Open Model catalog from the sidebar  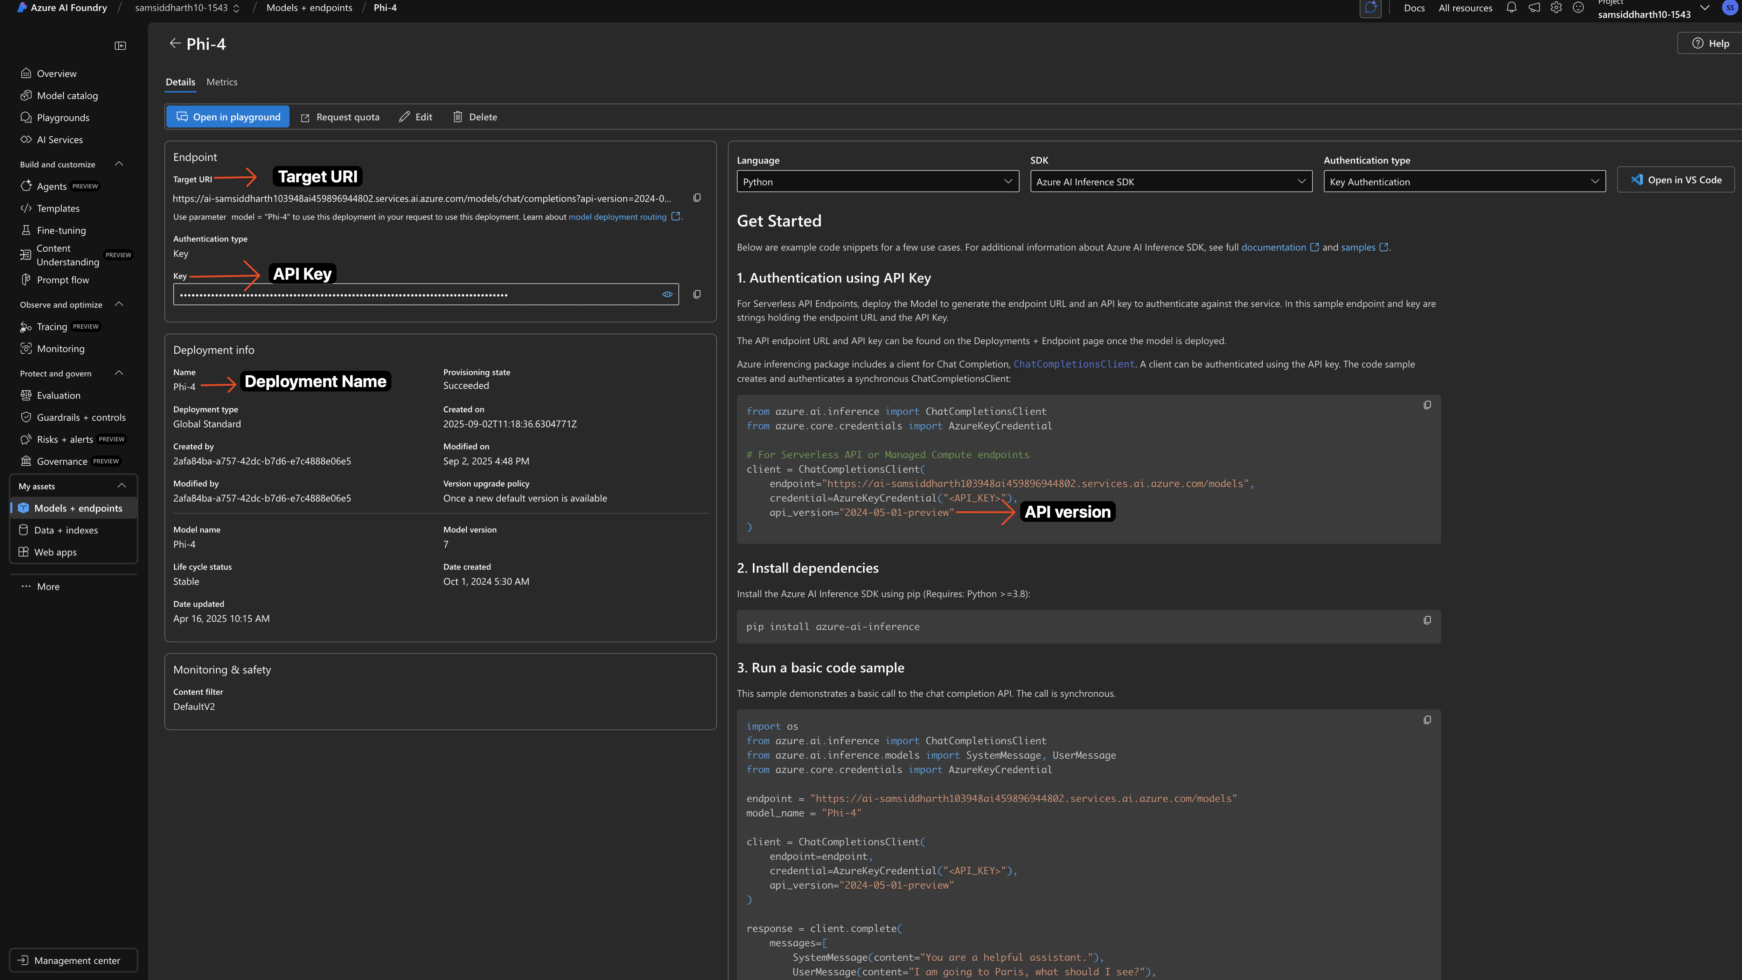point(67,95)
